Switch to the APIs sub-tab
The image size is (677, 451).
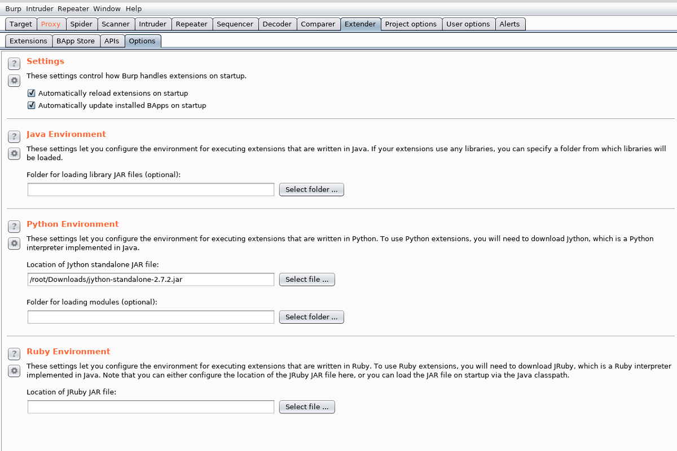coord(112,41)
